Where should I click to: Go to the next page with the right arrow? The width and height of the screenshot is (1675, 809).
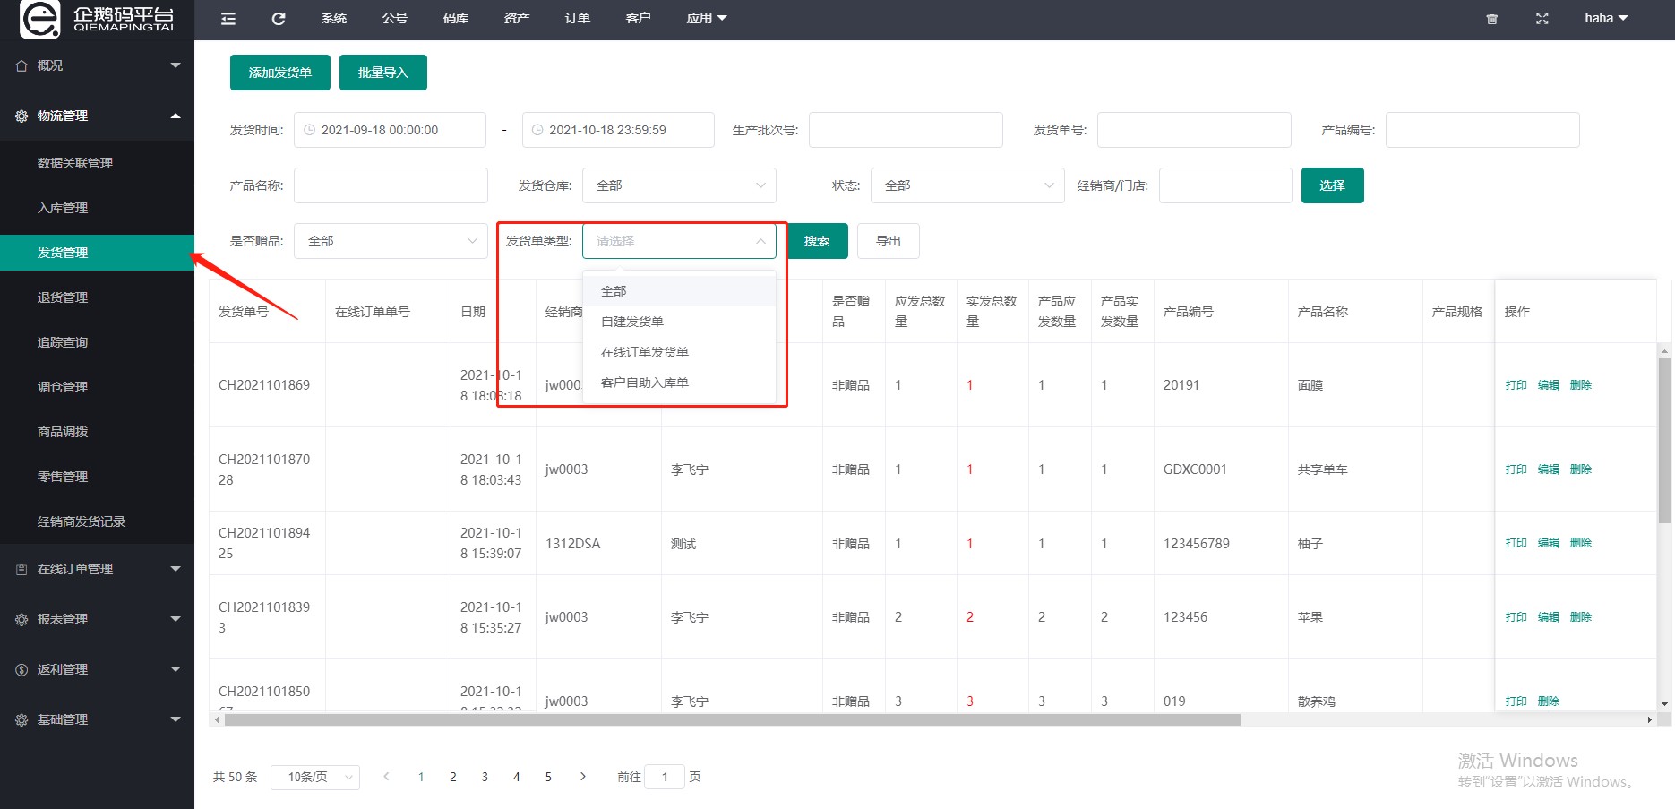(583, 777)
